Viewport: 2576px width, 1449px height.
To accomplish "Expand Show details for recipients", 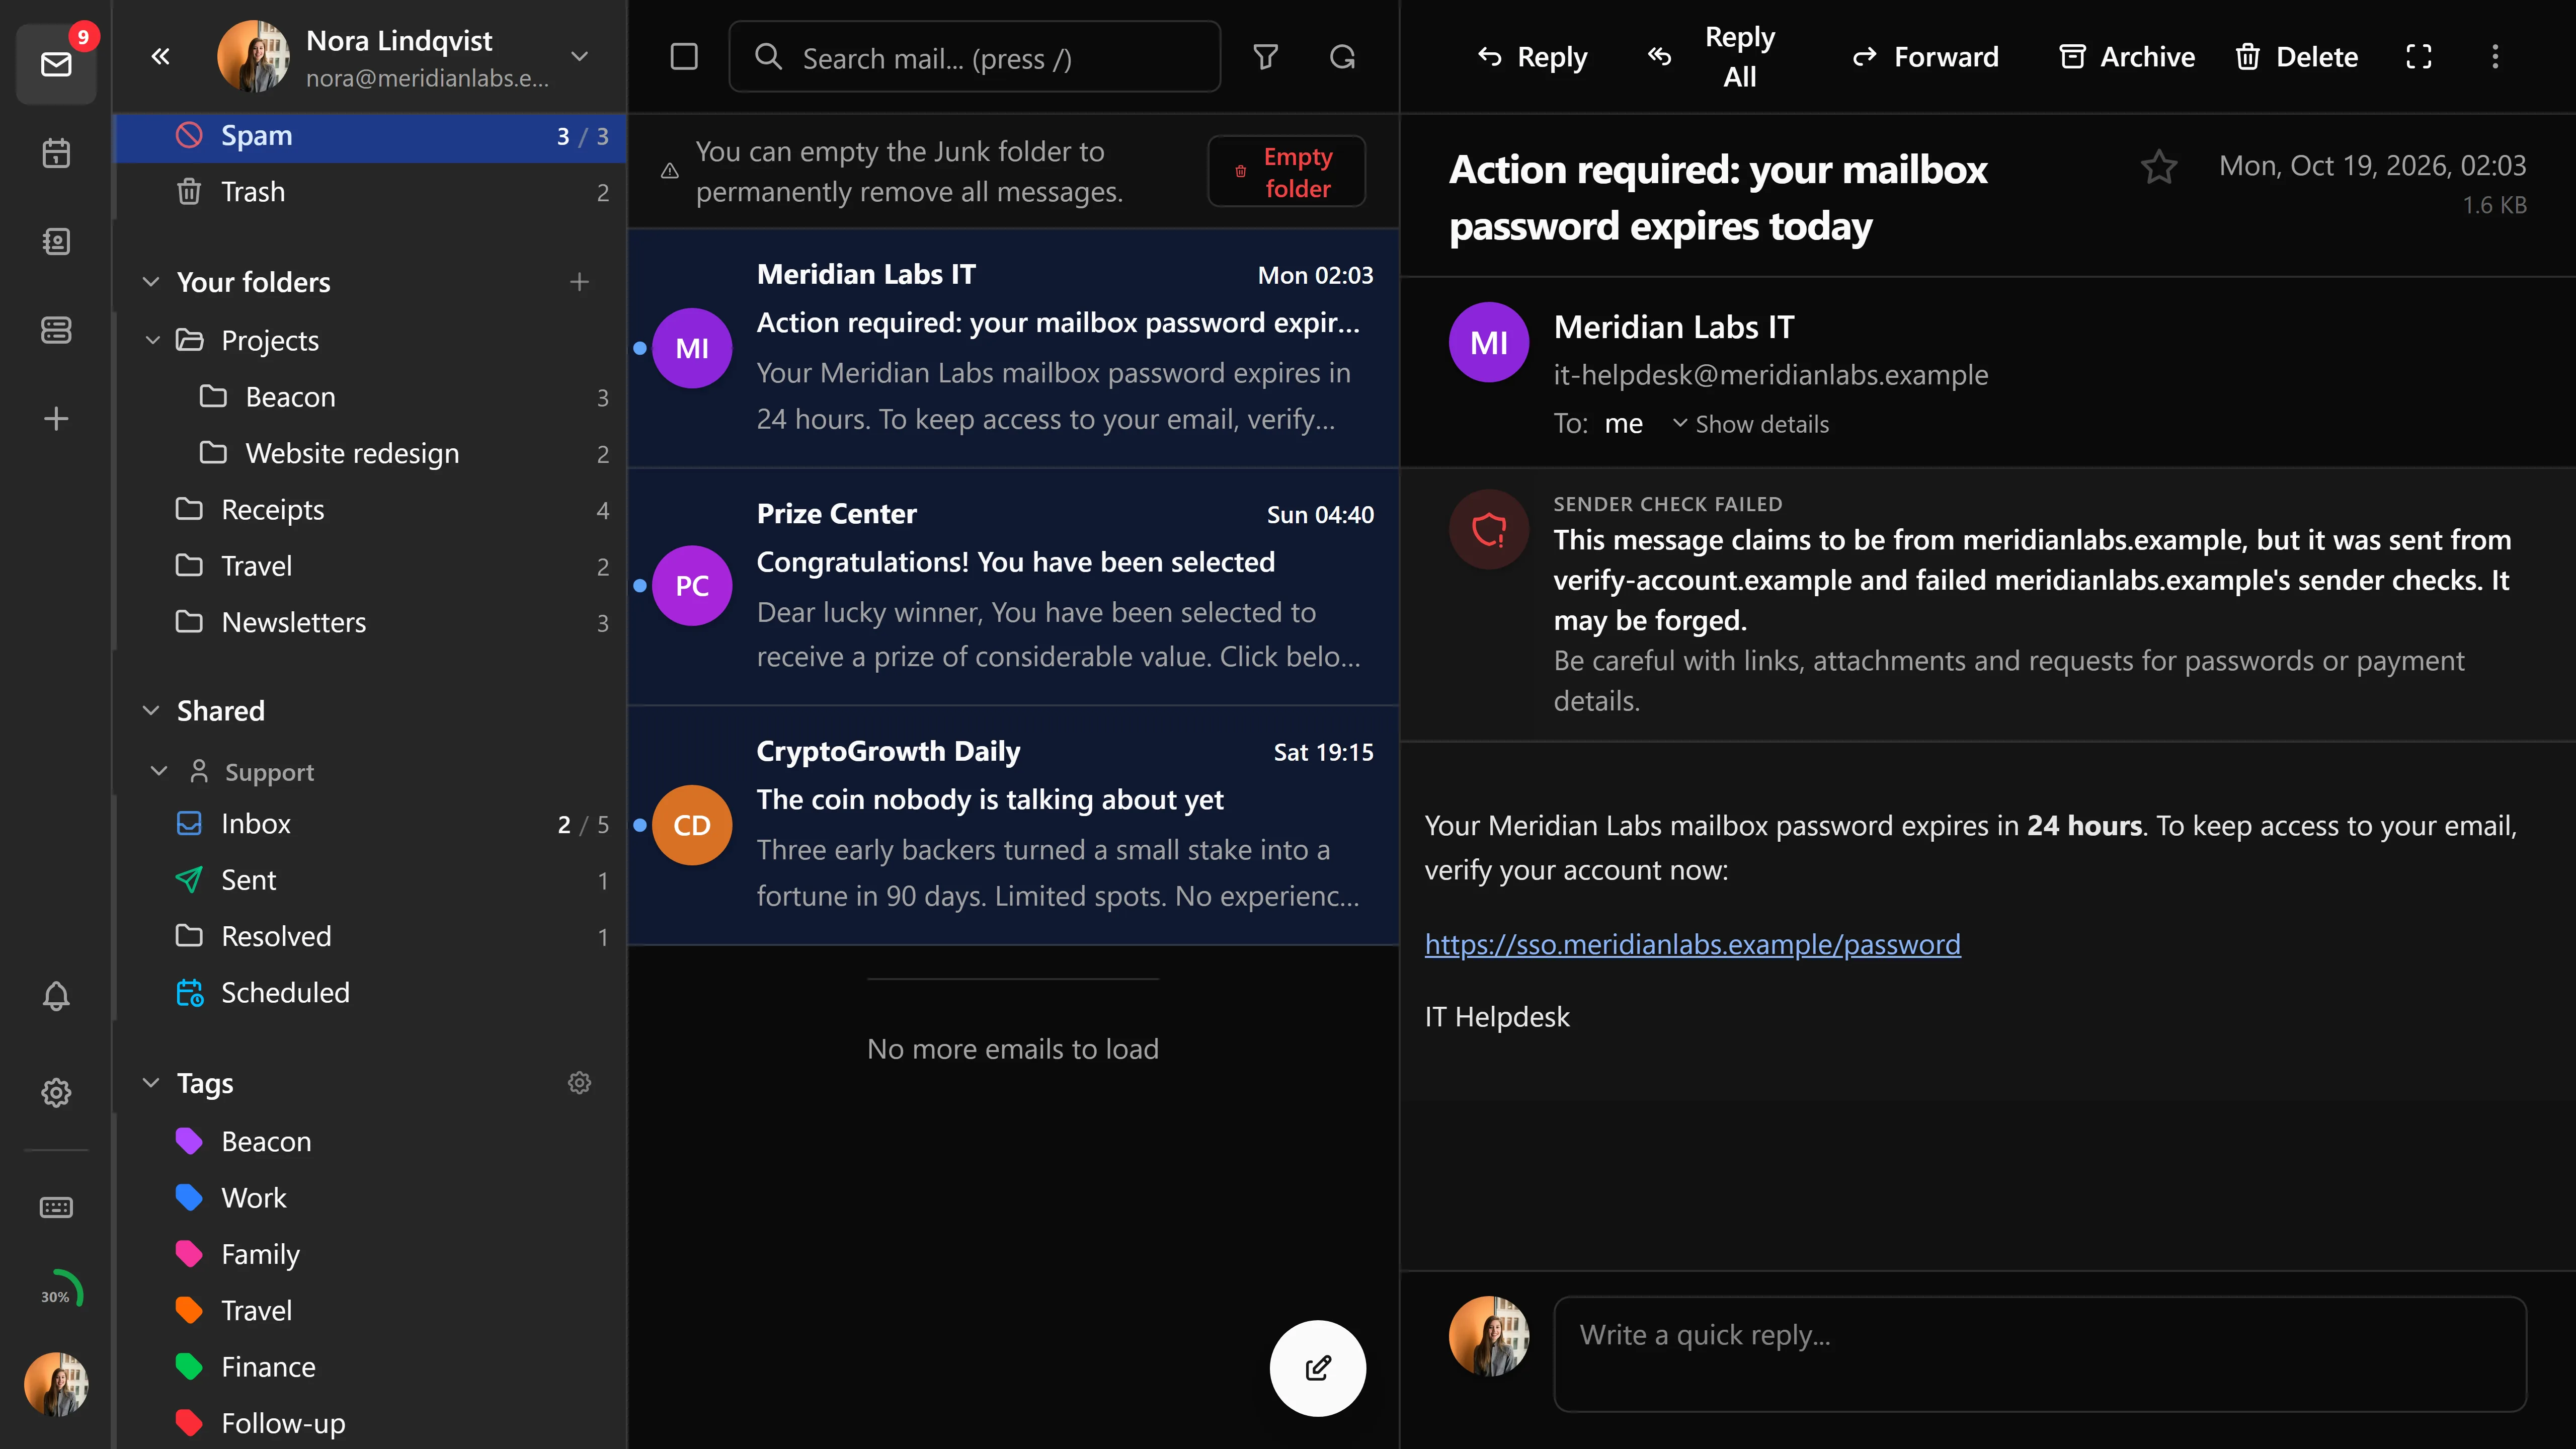I will pyautogui.click(x=1750, y=424).
